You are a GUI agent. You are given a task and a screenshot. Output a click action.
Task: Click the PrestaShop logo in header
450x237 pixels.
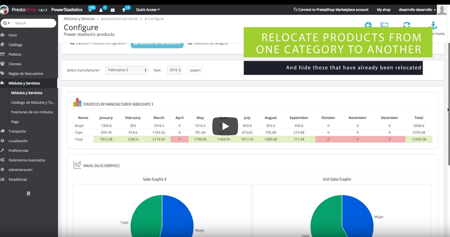[x=4, y=10]
